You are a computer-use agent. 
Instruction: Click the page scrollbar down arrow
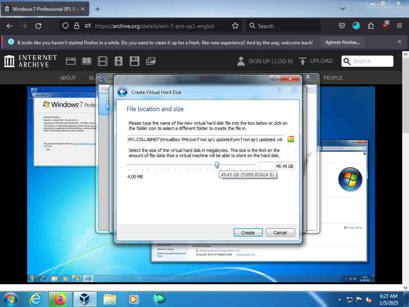pyautogui.click(x=405, y=288)
